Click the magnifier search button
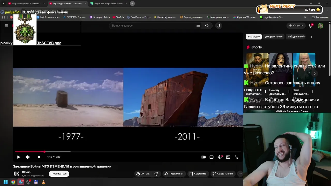The width and height of the screenshot is (331, 186). 207,26
